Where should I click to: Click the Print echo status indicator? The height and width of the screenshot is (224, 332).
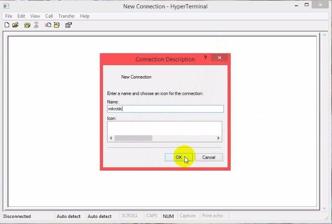(x=212, y=216)
